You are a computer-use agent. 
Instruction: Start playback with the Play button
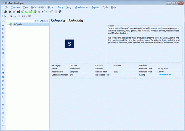coord(5,16)
